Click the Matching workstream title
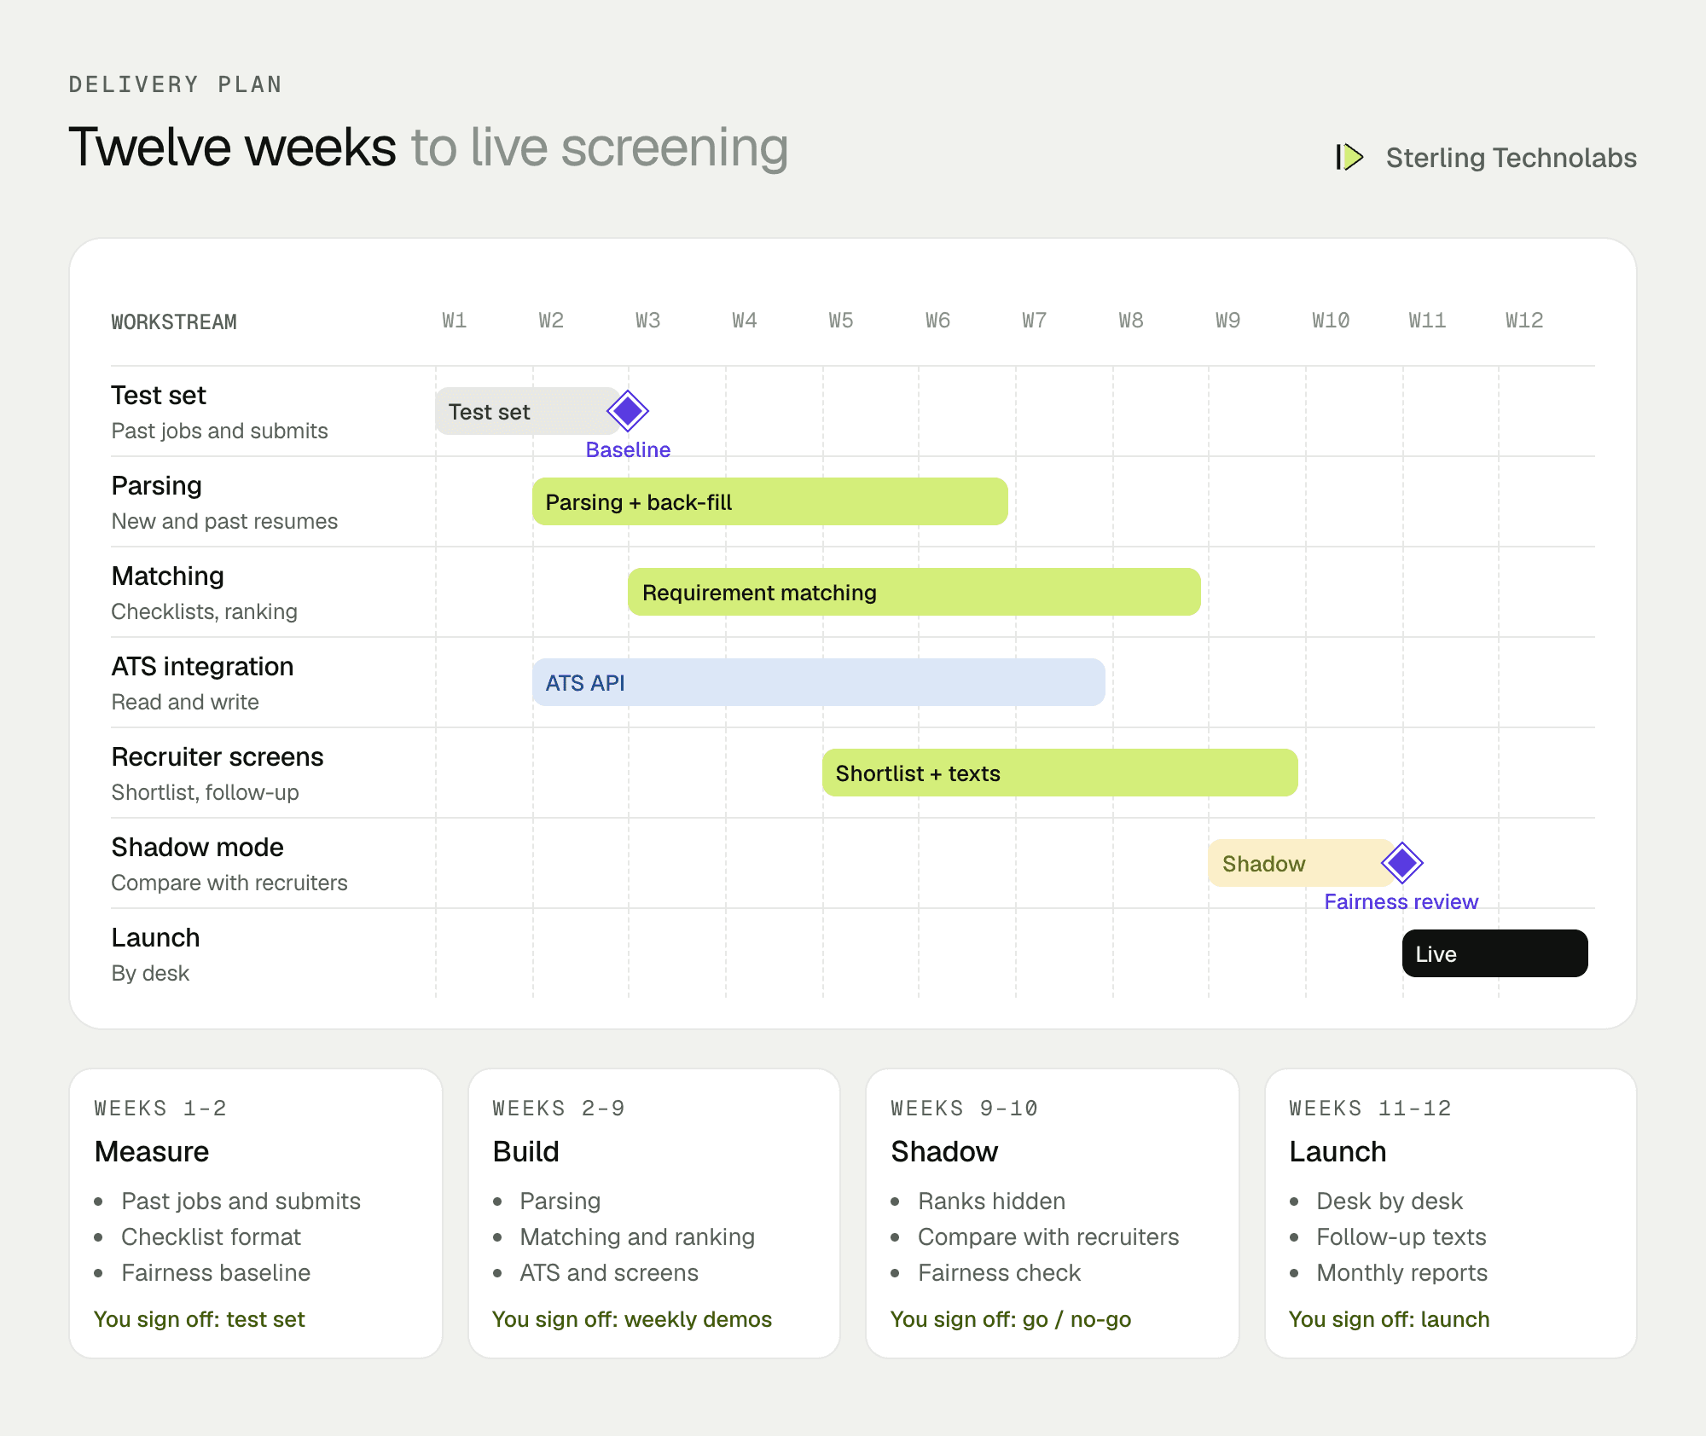 coord(168,576)
